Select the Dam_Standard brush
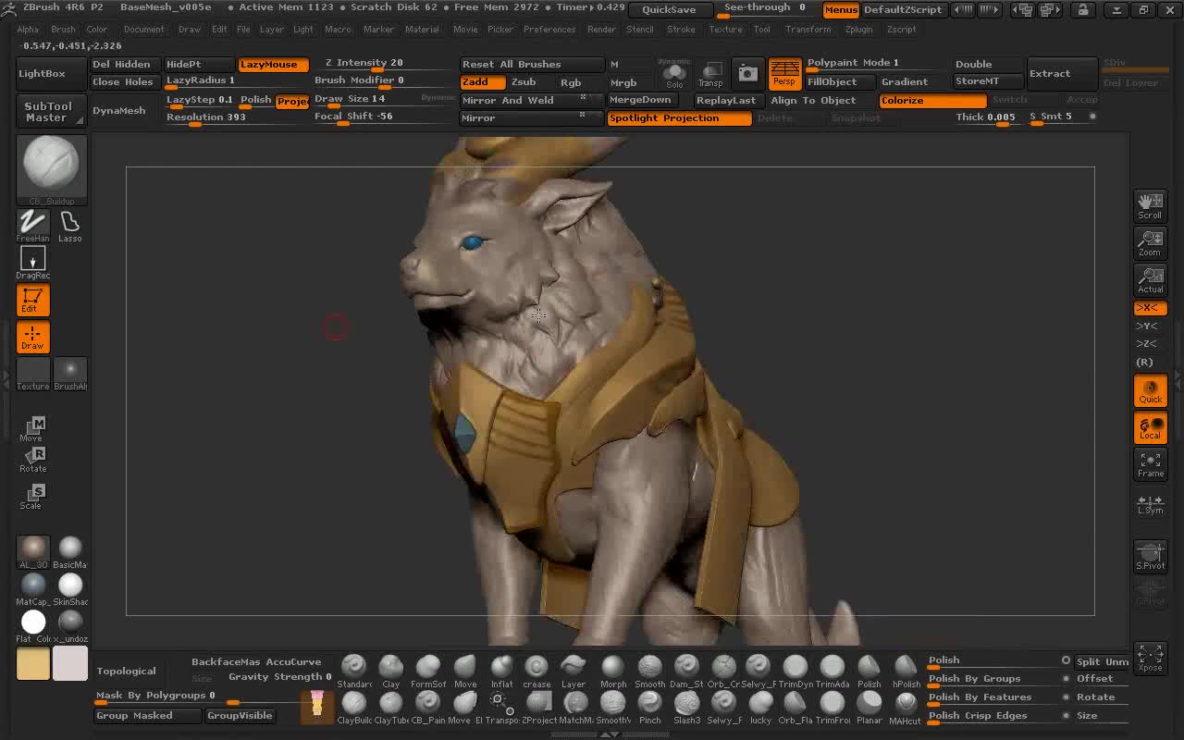Image resolution: width=1184 pixels, height=740 pixels. tap(686, 671)
